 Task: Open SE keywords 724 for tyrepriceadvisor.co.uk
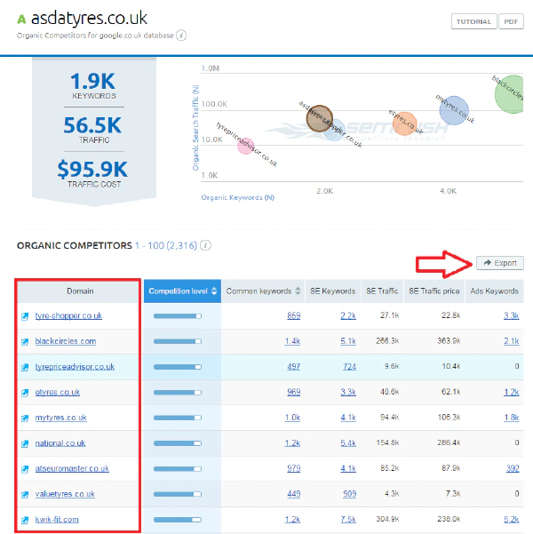point(349,367)
